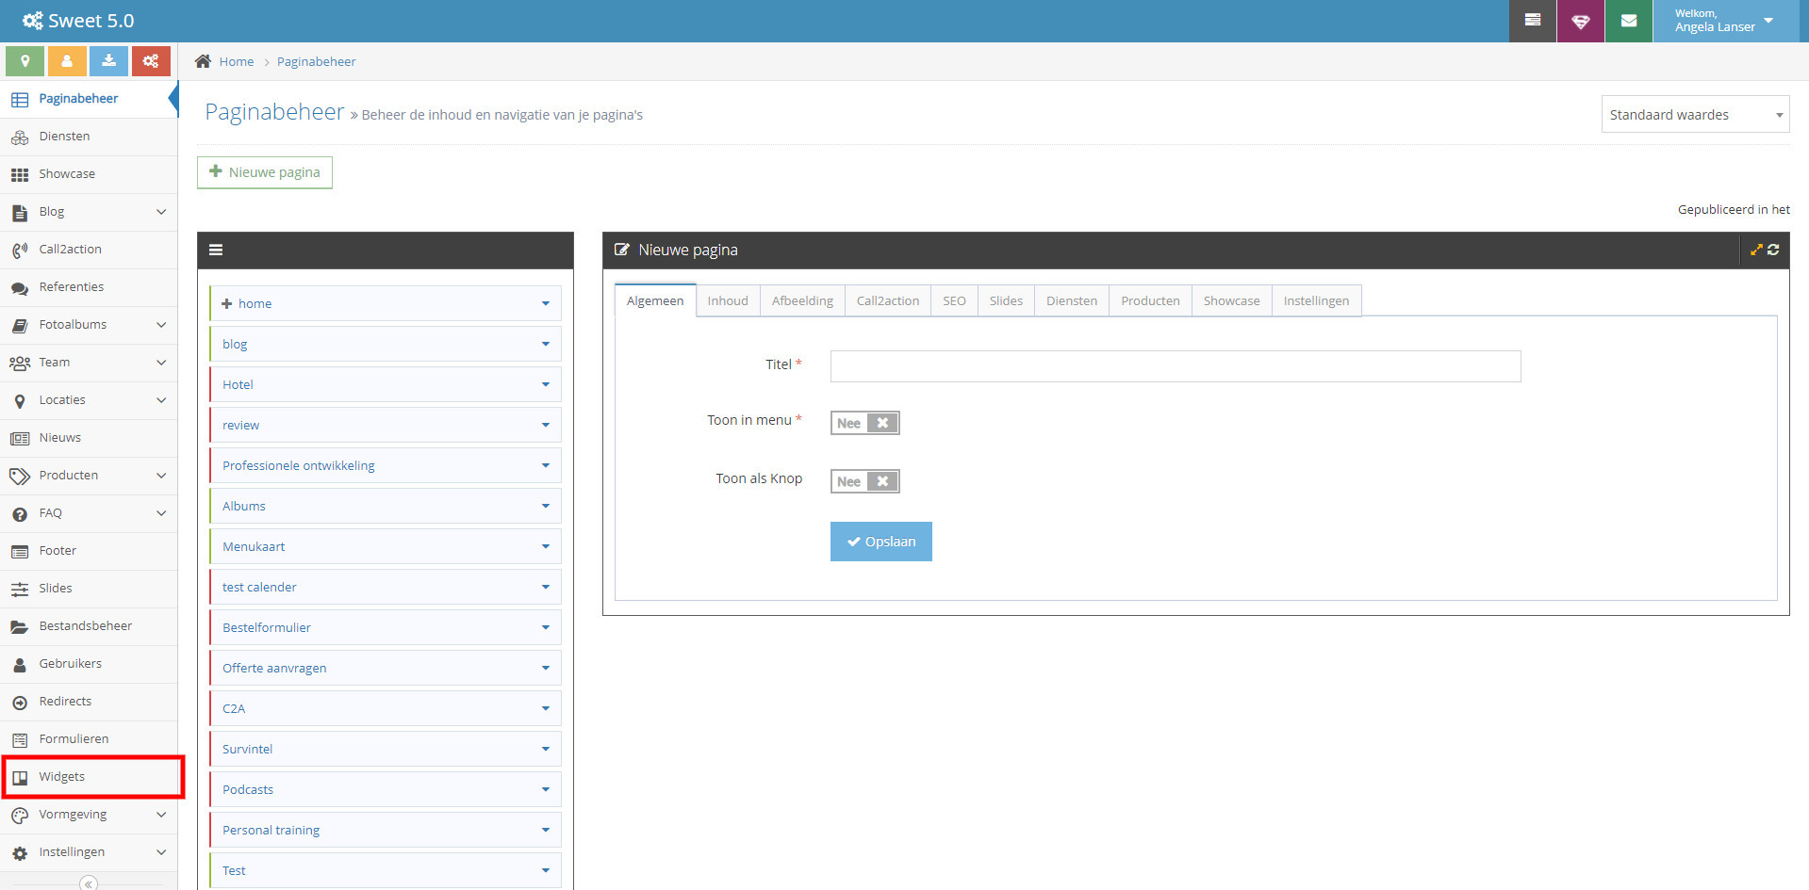Select the review page in list
The height and width of the screenshot is (890, 1809).
[x=386, y=425]
